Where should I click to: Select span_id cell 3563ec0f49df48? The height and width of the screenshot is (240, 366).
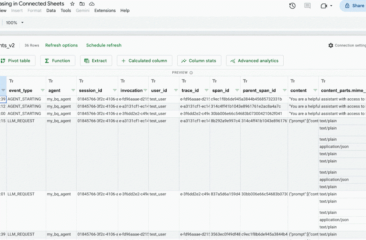tap(225, 234)
